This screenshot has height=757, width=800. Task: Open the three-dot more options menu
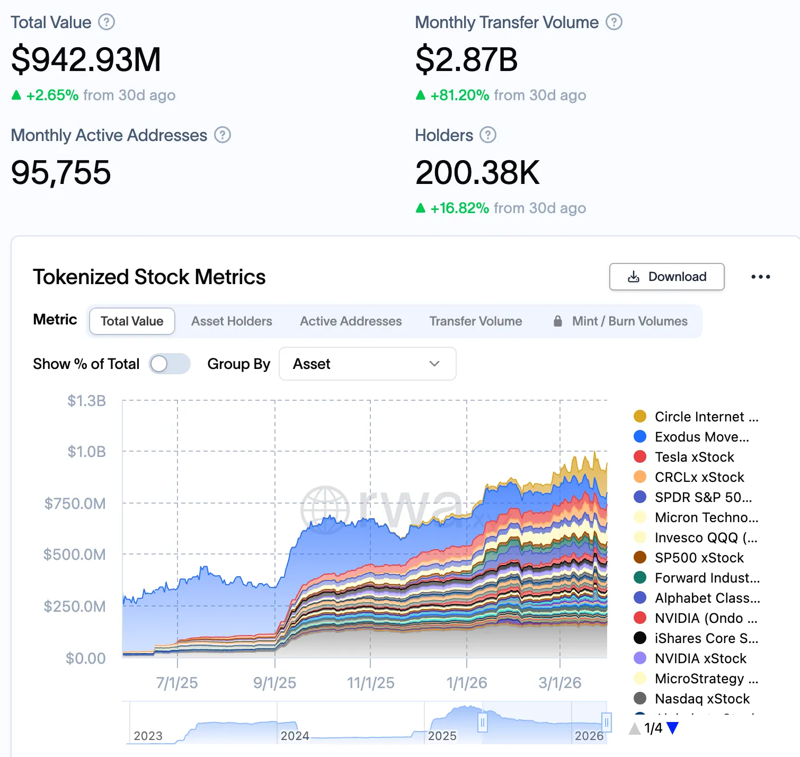coord(760,277)
